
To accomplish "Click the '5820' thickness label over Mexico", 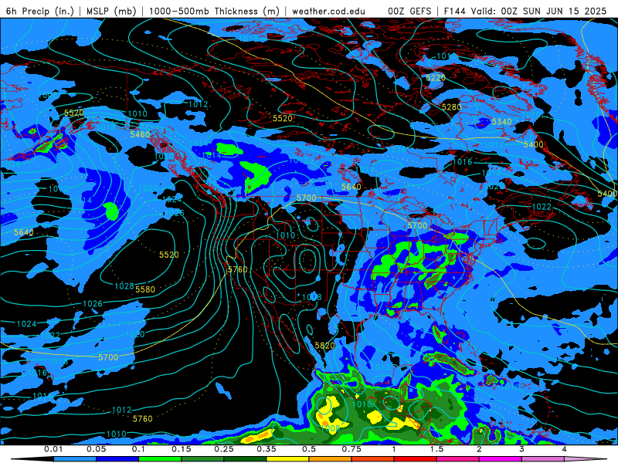I will [324, 346].
